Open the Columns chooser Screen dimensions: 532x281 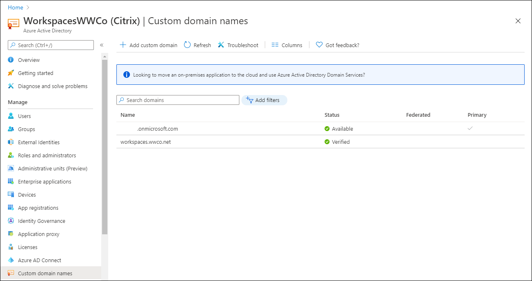click(287, 45)
